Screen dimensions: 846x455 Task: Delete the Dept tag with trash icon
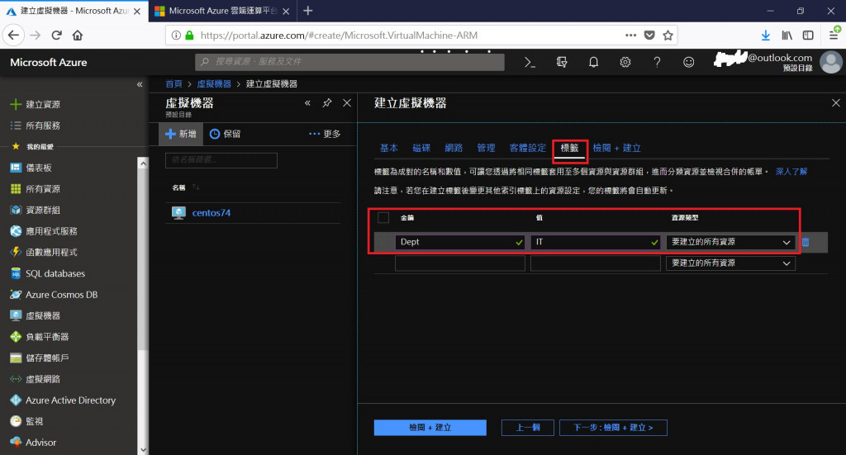(x=806, y=242)
